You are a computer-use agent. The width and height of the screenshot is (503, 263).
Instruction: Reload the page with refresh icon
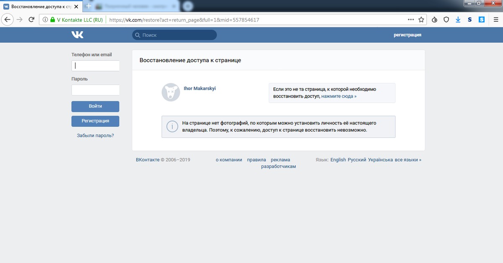tap(31, 19)
